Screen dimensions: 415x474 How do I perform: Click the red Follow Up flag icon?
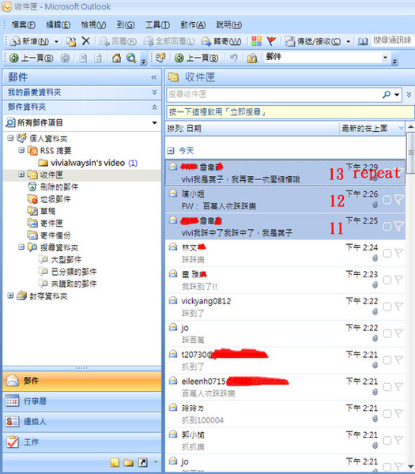(271, 41)
